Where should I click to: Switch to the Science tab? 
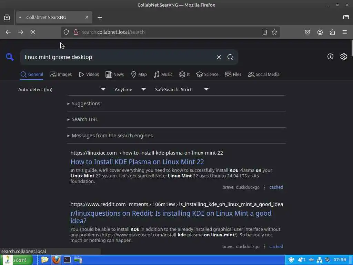207,75
